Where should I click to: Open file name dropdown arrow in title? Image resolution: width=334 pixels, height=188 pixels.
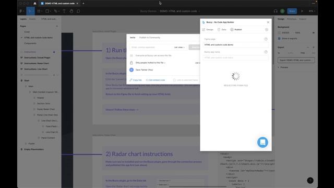tap(199, 11)
